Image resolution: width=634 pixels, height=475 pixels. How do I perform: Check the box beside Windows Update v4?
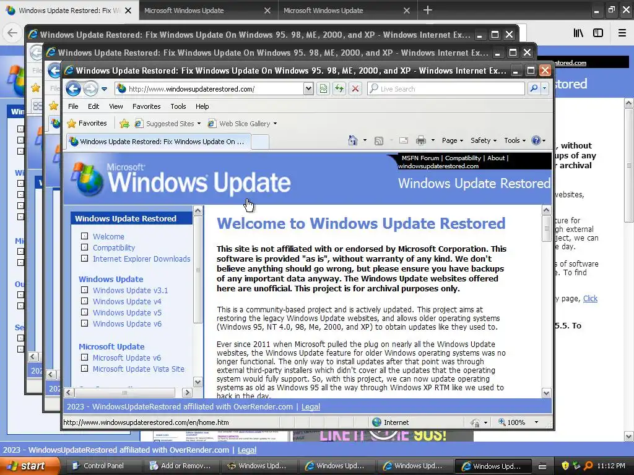pos(84,301)
